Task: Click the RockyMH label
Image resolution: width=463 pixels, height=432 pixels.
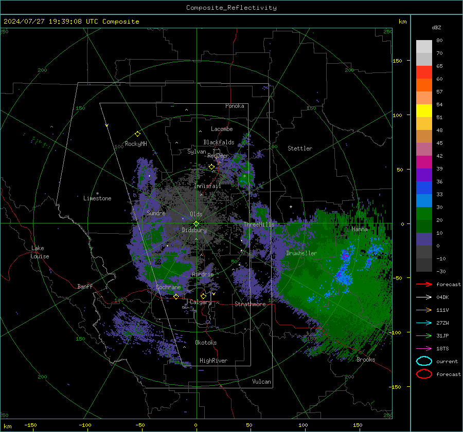Action: coord(136,144)
